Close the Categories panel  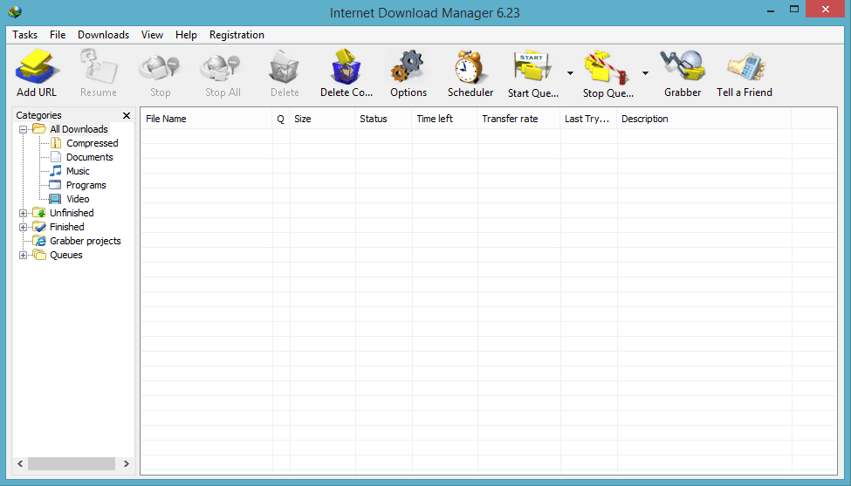pyautogui.click(x=127, y=115)
